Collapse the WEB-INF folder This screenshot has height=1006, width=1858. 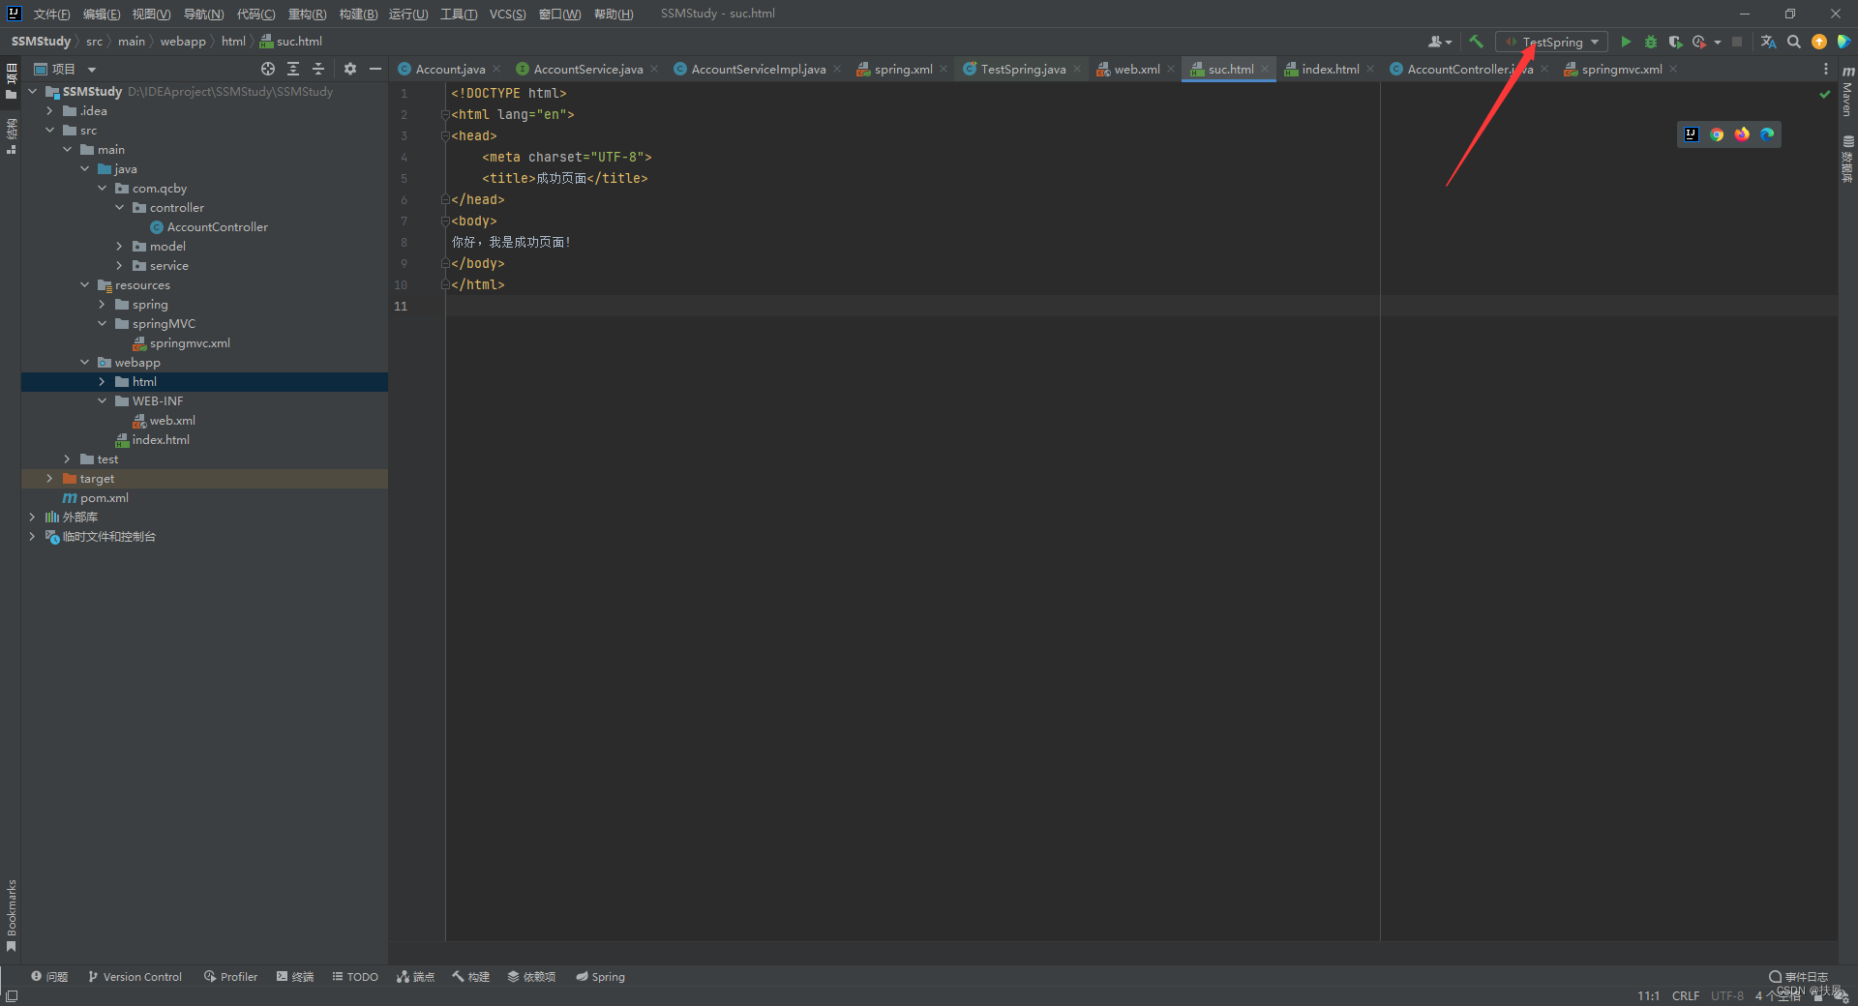click(x=102, y=401)
